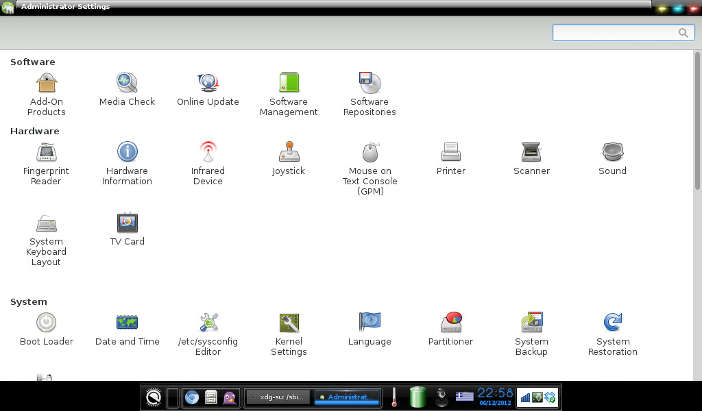
Task: Open Printer configuration
Action: pyautogui.click(x=450, y=153)
